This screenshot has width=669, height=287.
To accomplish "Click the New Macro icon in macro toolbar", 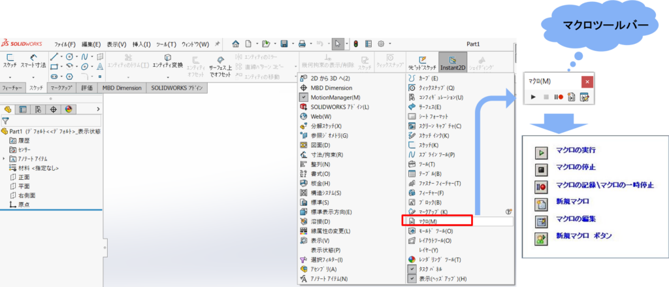I will (x=571, y=97).
